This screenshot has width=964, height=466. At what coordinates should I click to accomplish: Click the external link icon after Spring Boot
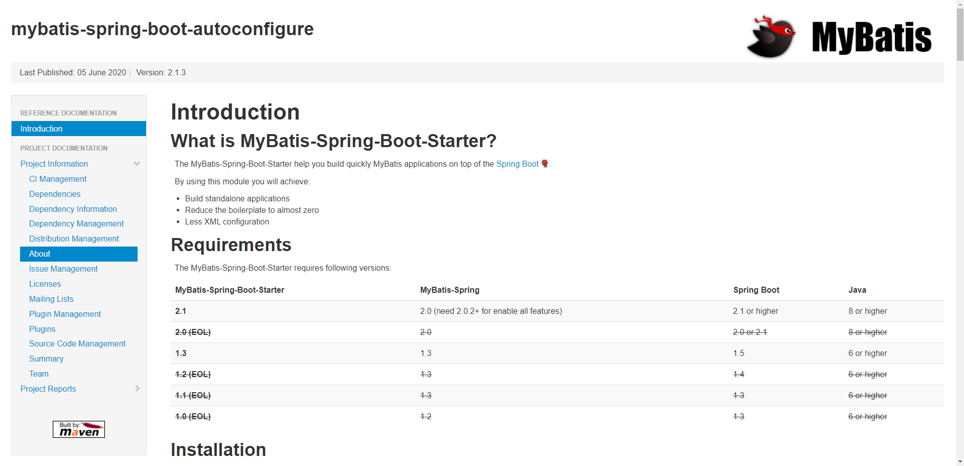(x=545, y=164)
